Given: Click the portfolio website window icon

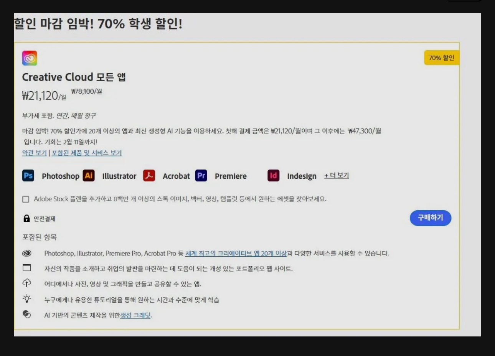Looking at the screenshot, I should click(26, 268).
